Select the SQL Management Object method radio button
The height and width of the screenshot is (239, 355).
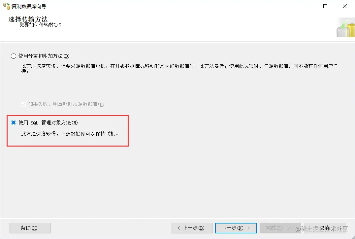click(x=14, y=122)
